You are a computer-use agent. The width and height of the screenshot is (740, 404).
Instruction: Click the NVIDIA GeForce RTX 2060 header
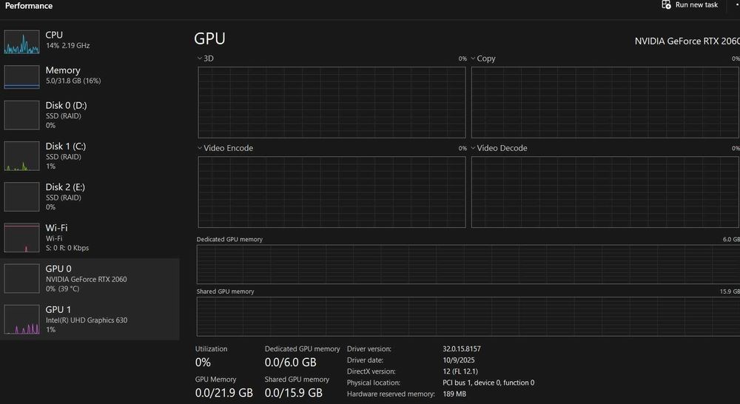[x=687, y=41]
